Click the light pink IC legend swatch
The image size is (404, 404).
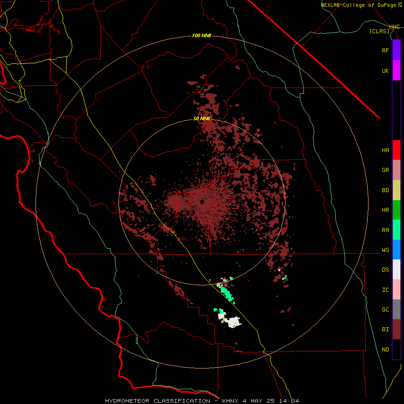[x=396, y=290]
